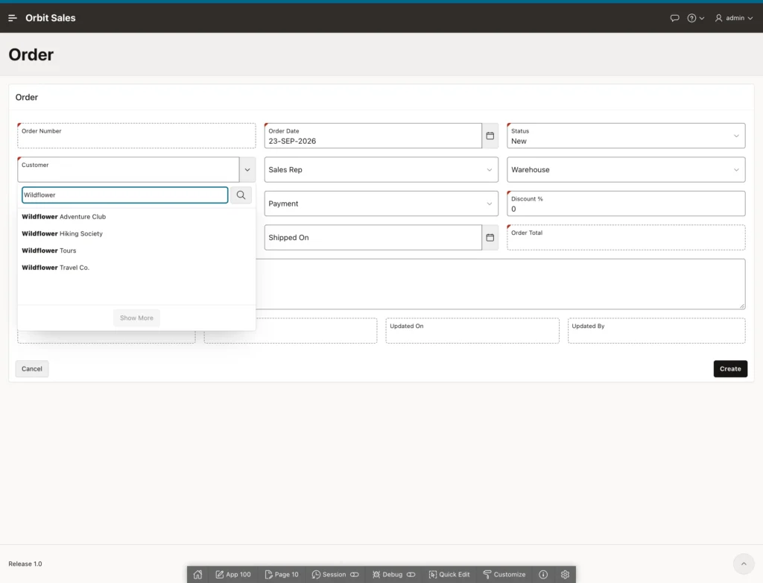Toggle Debug in developer toolbar
The image size is (763, 583).
pyautogui.click(x=393, y=575)
